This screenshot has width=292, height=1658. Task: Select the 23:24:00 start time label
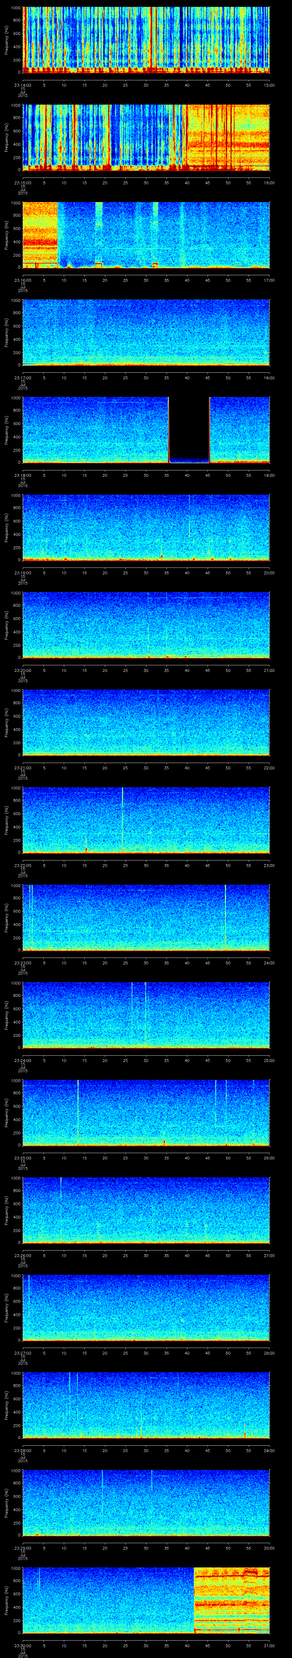(x=23, y=1060)
